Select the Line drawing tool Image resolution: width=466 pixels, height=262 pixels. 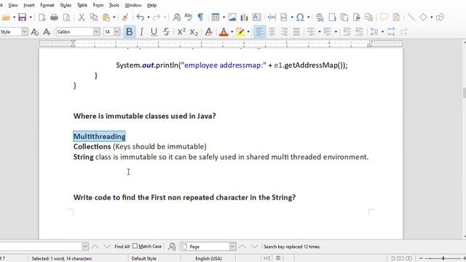(x=411, y=17)
